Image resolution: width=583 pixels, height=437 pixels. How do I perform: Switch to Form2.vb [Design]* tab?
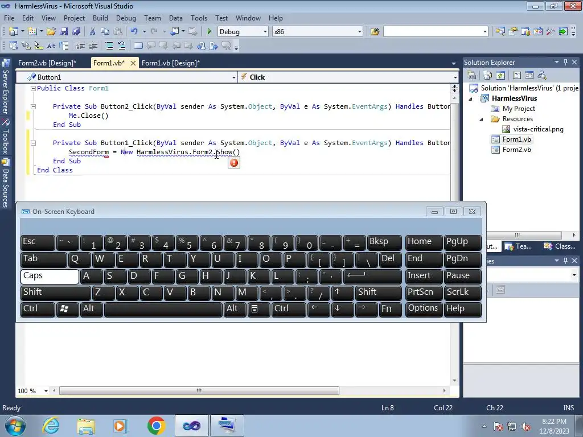(47, 63)
